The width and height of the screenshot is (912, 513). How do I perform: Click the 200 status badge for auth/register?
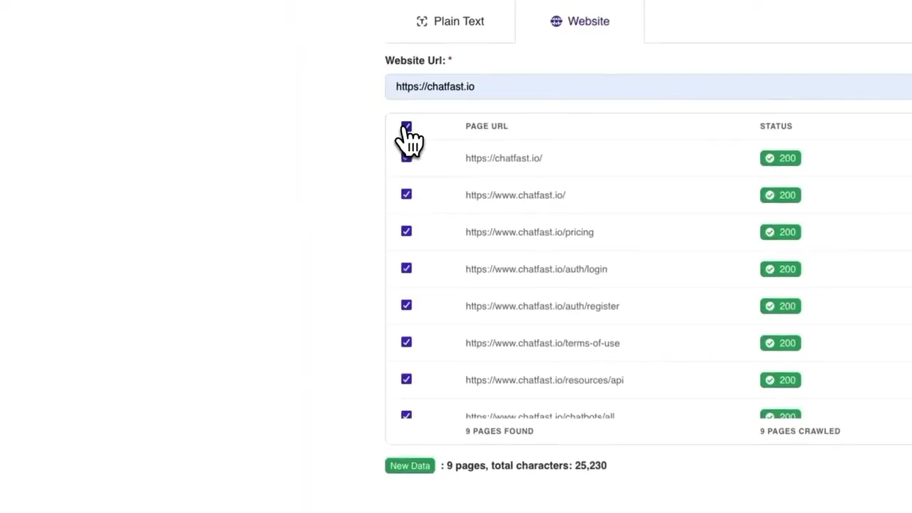(x=780, y=306)
